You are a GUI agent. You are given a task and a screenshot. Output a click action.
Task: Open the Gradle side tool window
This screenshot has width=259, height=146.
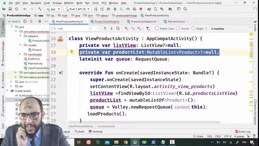(255, 26)
